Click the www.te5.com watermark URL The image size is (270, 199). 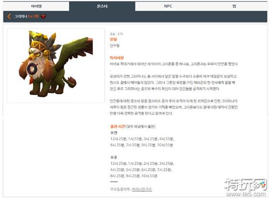(x=246, y=194)
